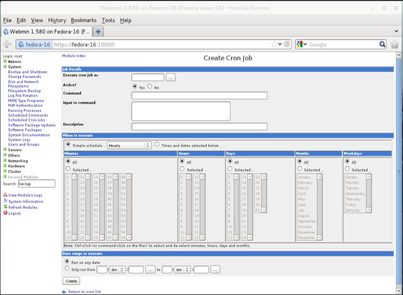
Task: Click View Module's Logs warning icon
Action: coord(5,195)
